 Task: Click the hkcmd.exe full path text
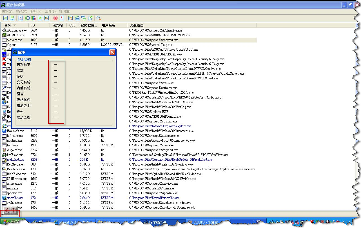[153, 121]
